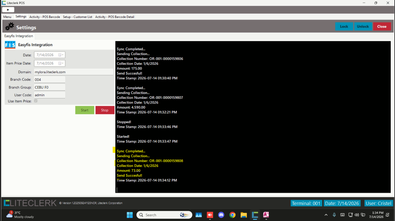Click the play arrow button in the top bar
This screenshot has height=221, width=395.
(x=8, y=10)
